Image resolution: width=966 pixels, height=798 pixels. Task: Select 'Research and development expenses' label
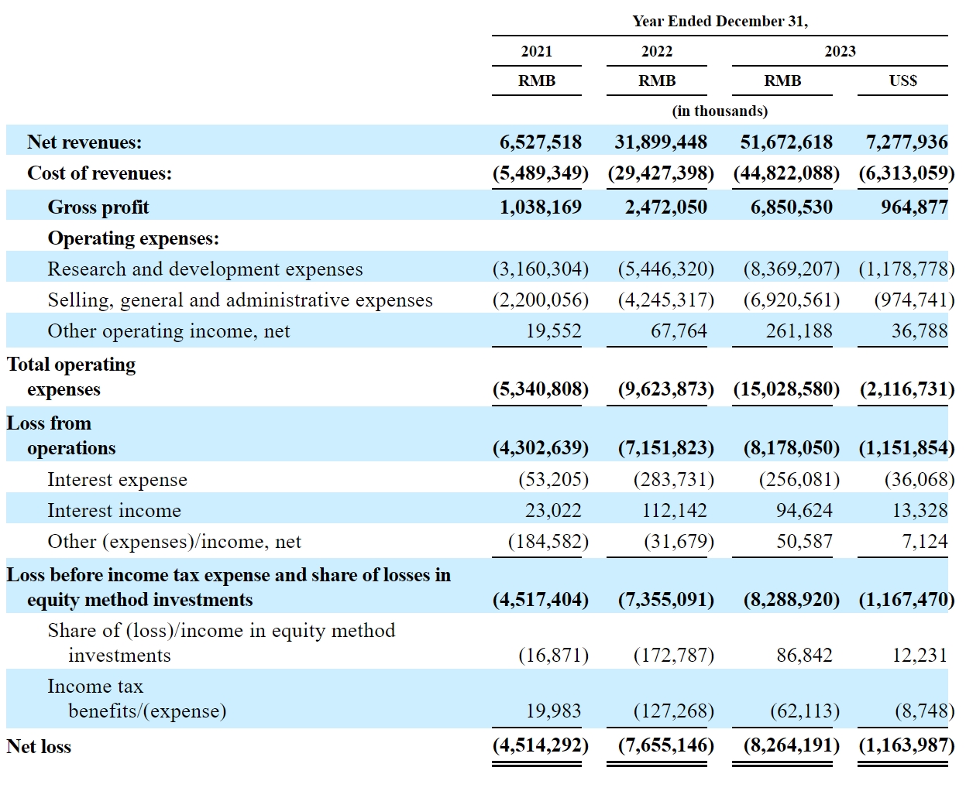[x=205, y=269]
